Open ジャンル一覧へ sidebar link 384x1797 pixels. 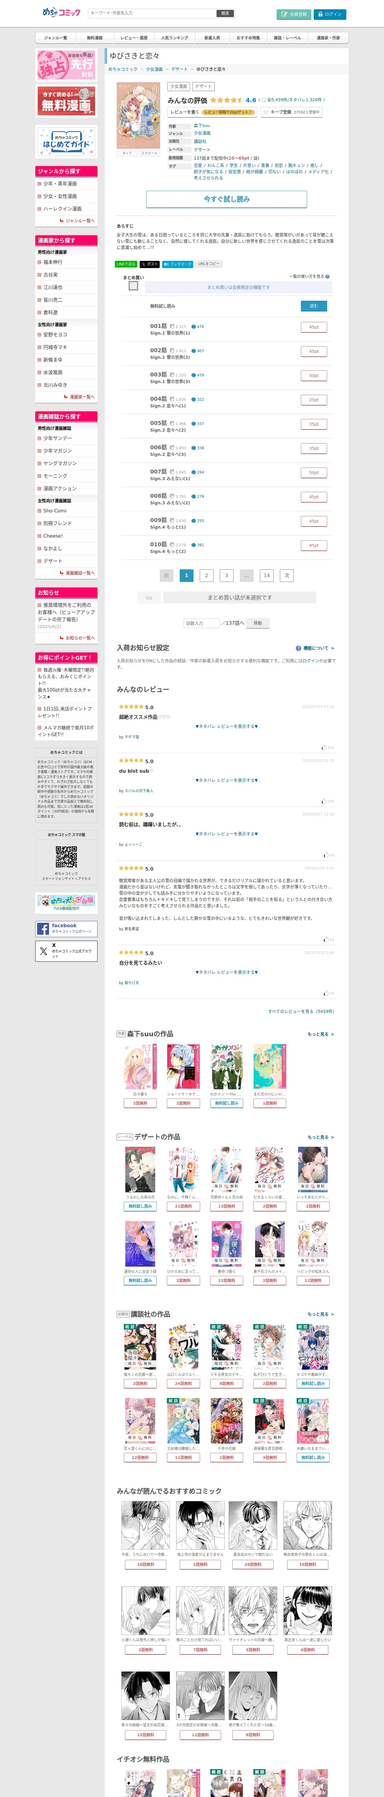[x=77, y=220]
